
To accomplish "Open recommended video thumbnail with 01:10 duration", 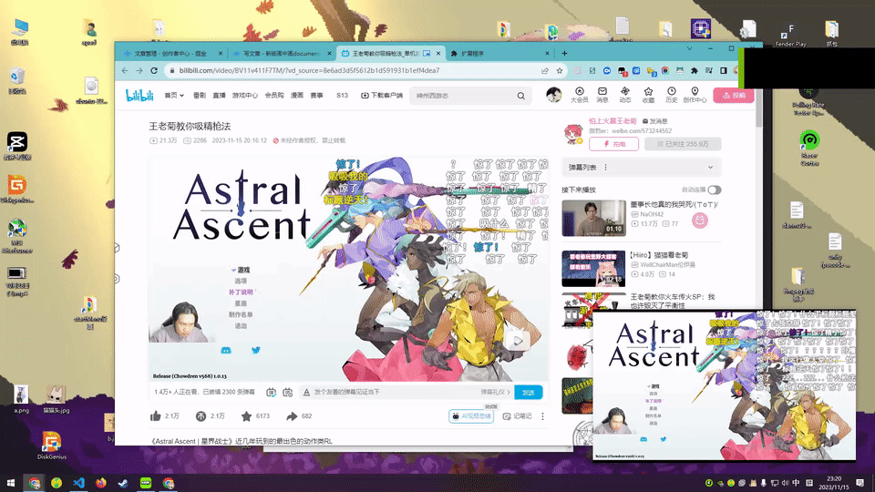I will (x=593, y=218).
